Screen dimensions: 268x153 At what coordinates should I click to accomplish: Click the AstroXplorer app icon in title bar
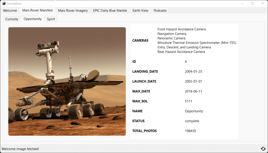point(4,3)
